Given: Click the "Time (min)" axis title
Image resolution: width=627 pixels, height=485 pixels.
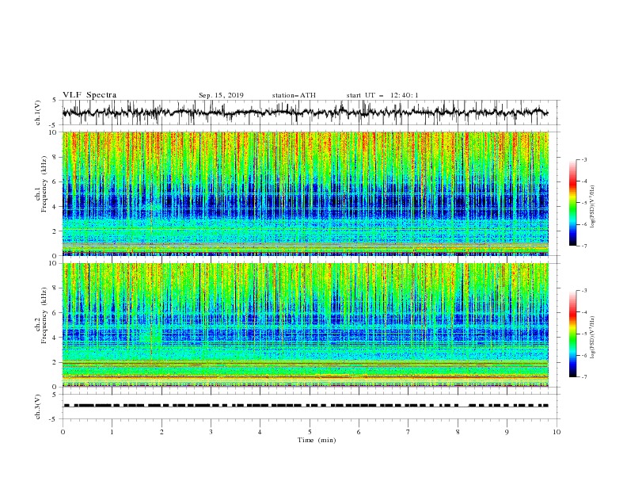Looking at the screenshot, I should coord(317,440).
